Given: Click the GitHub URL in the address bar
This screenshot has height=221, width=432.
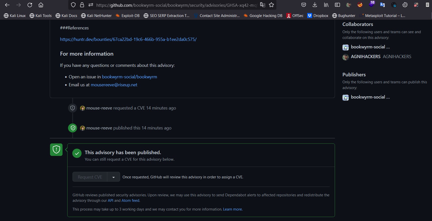Looking at the screenshot, I should [x=176, y=5].
